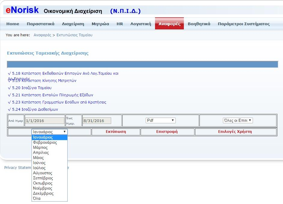Open the Παραστατικά menu

[x=41, y=24]
